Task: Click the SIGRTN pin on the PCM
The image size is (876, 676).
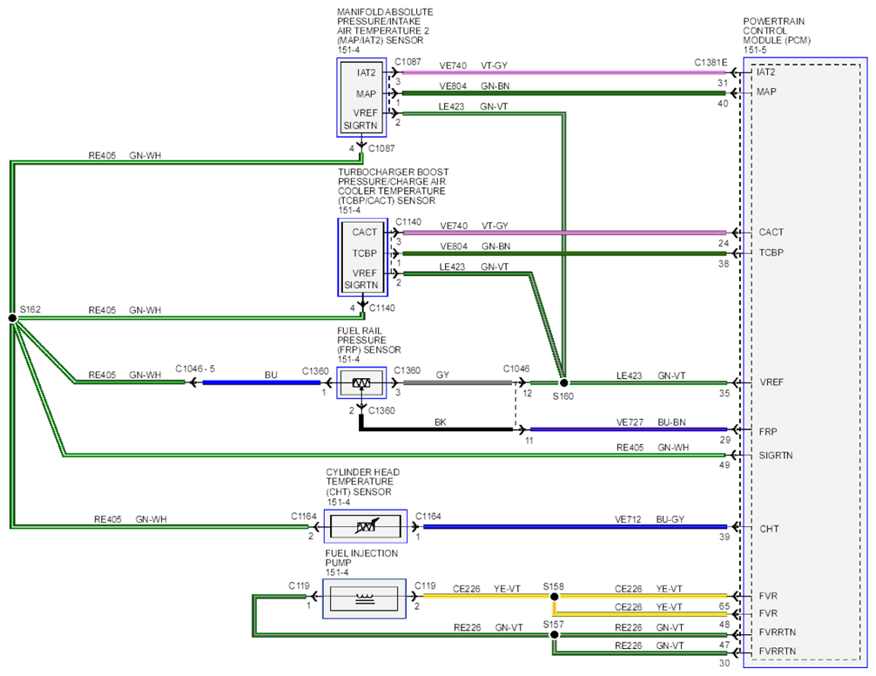Action: coord(776,456)
